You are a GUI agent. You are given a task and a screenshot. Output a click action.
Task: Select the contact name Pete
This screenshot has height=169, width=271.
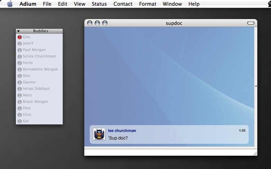point(27,108)
